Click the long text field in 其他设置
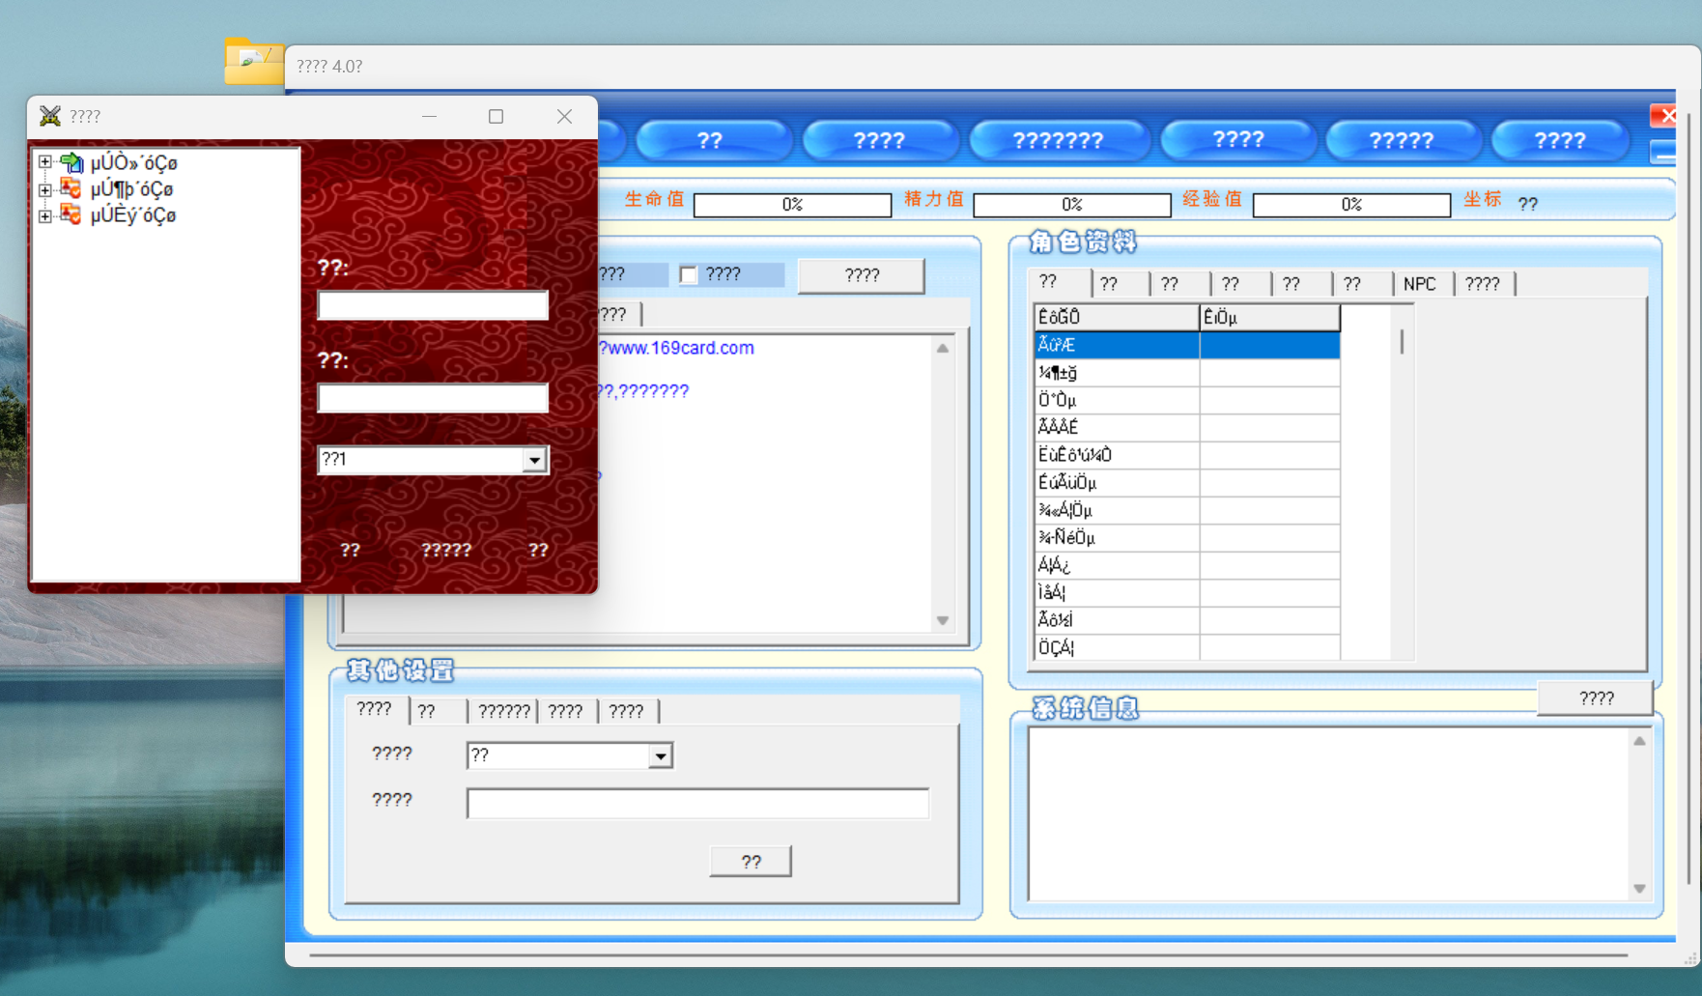Screen dimensions: 1702x996 pyautogui.click(x=697, y=804)
